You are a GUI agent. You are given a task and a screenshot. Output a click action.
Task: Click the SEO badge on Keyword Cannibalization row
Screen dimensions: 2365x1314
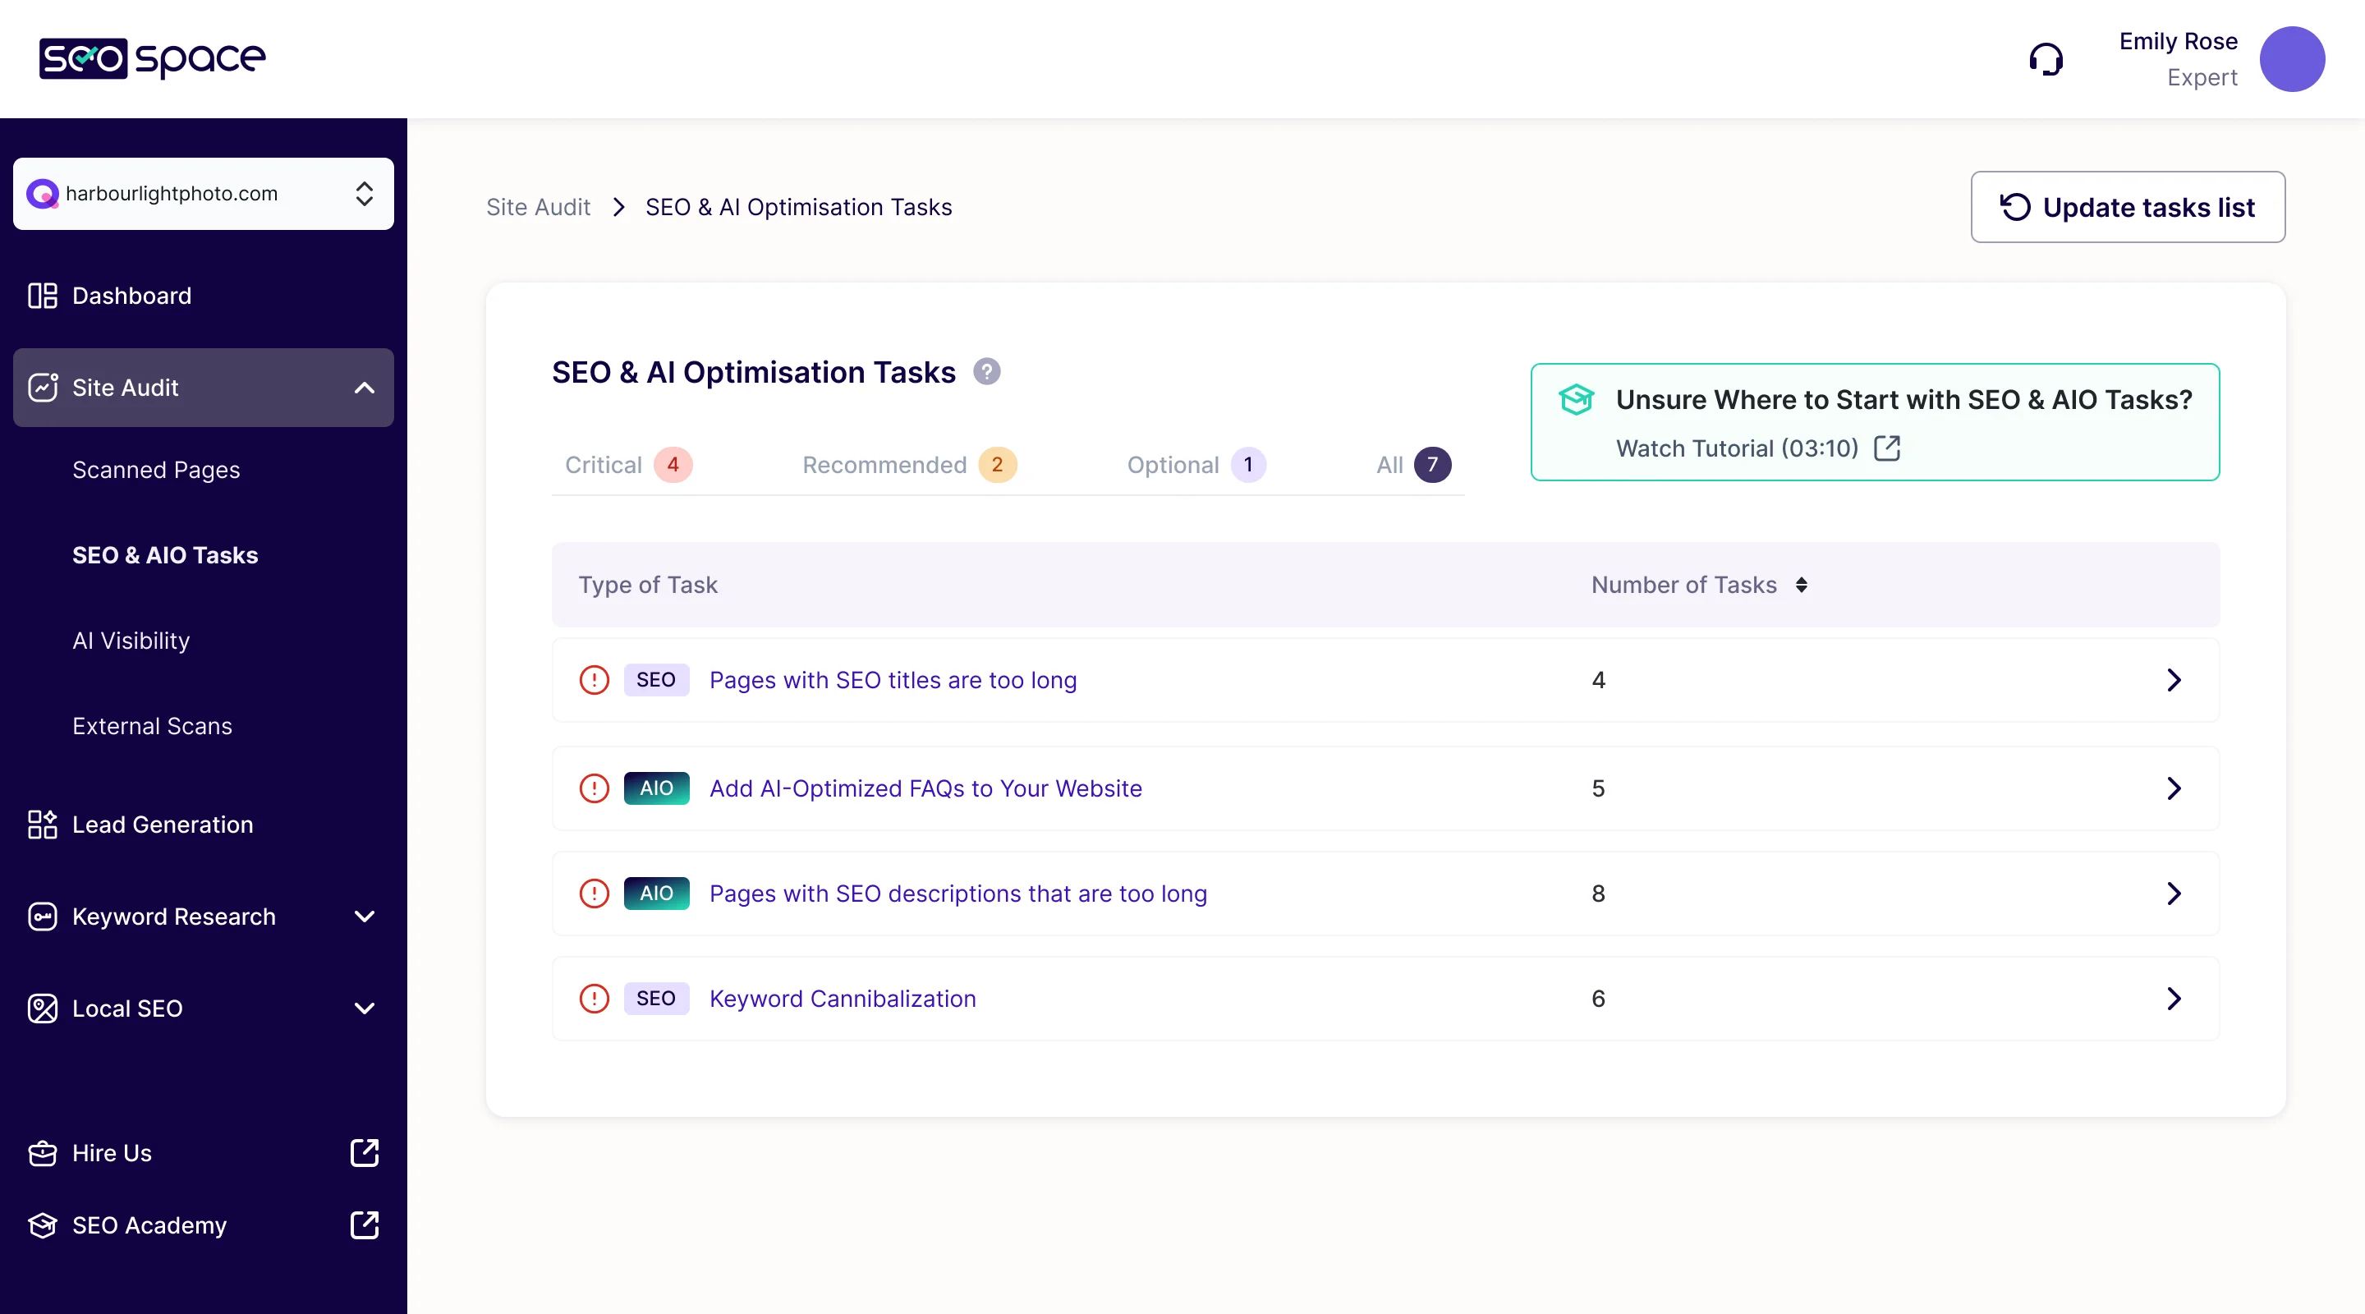(656, 998)
